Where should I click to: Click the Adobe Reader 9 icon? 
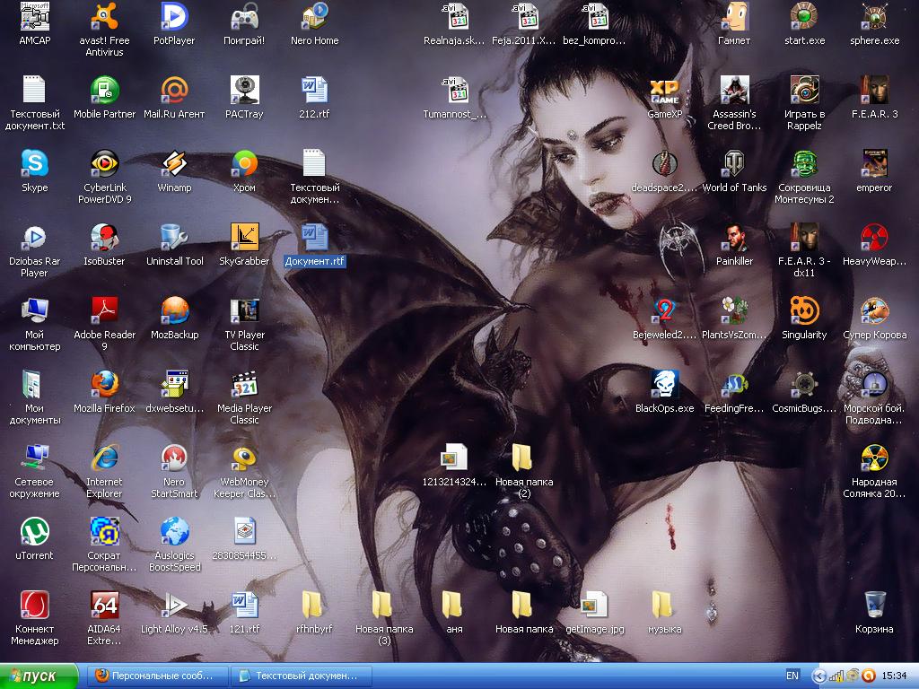[104, 310]
